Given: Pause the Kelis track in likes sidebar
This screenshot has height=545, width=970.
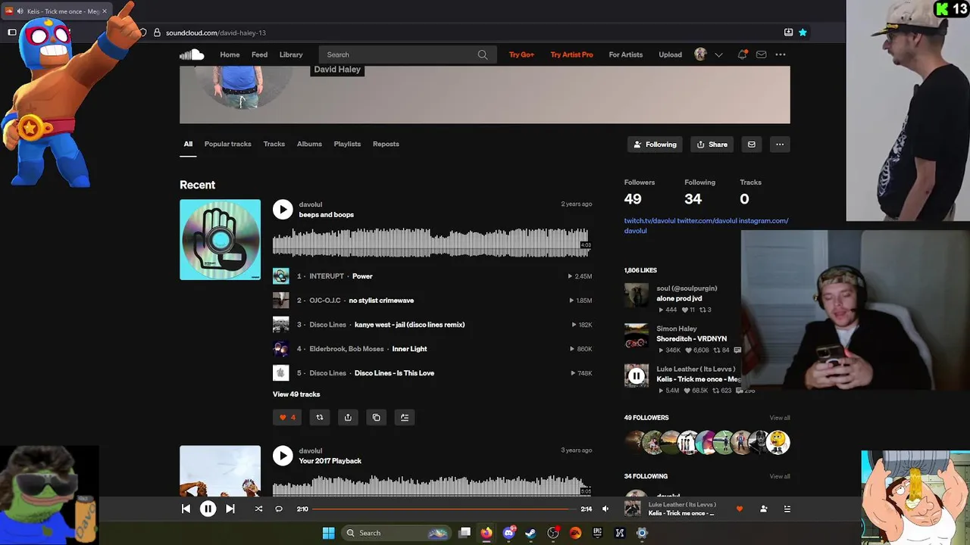Looking at the screenshot, I should pos(637,376).
